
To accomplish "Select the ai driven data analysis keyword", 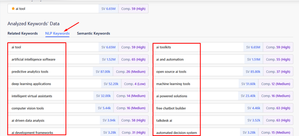I will (28, 121).
